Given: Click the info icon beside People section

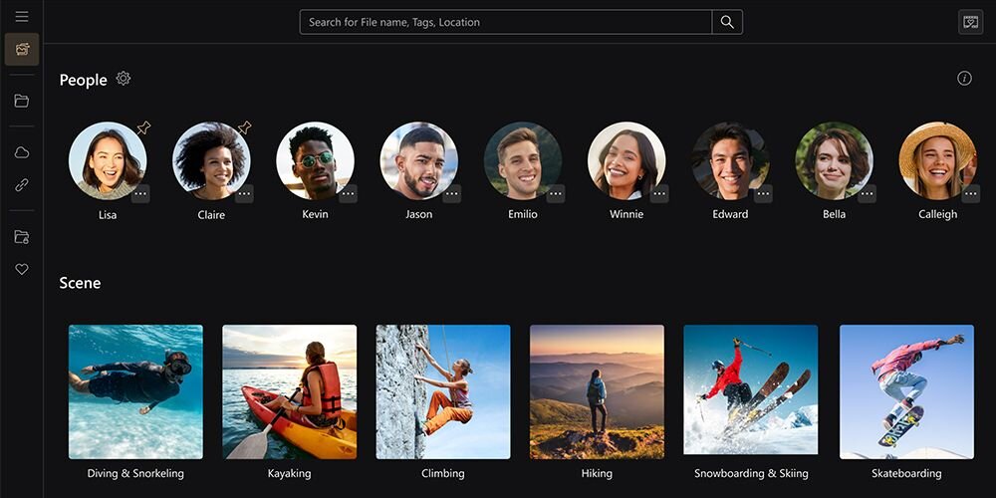Looking at the screenshot, I should (964, 79).
